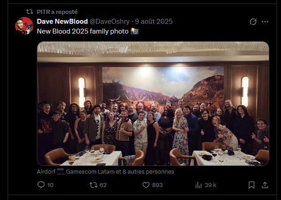Viewport: 281px width, 200px height.
Task: Click the PITR a reposté label
Action: [x=57, y=12]
